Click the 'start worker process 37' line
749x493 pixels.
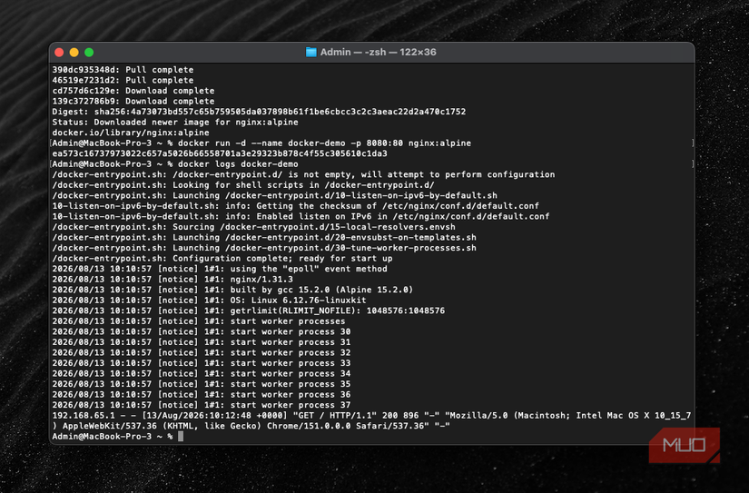coord(202,406)
